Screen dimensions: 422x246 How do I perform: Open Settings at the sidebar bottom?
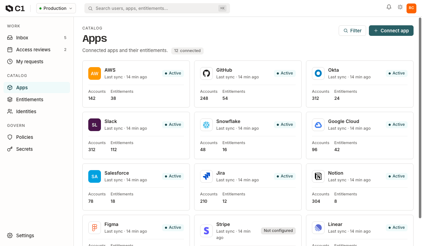[37, 235]
